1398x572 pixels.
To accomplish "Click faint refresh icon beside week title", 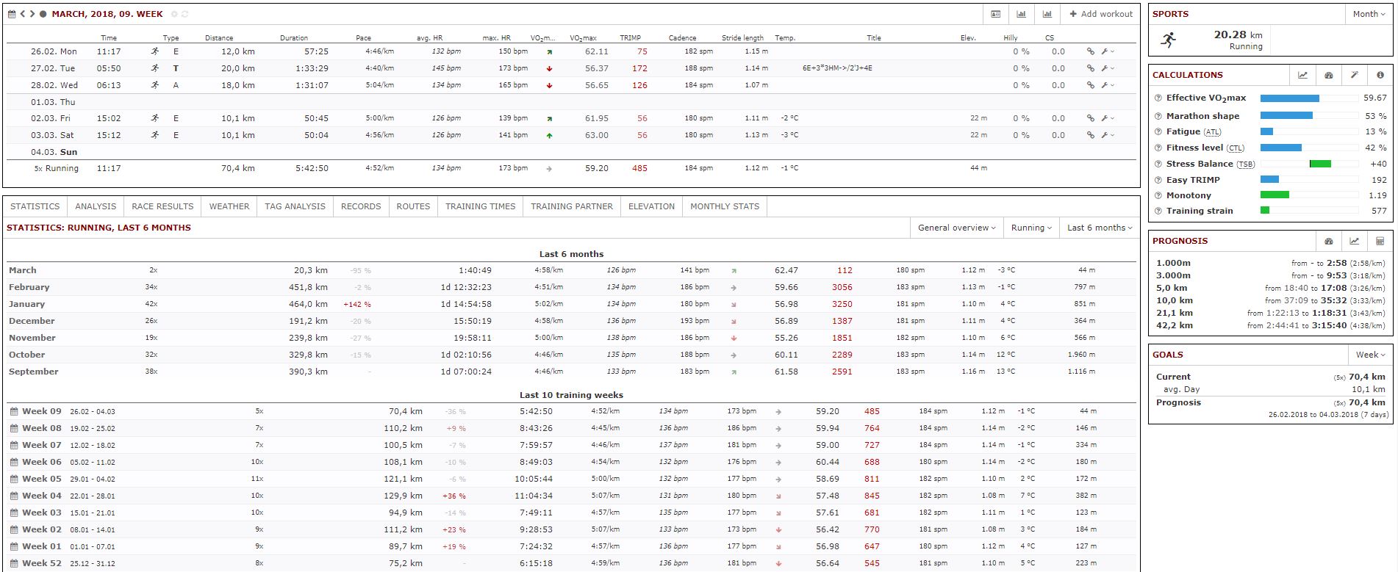I will (x=184, y=14).
